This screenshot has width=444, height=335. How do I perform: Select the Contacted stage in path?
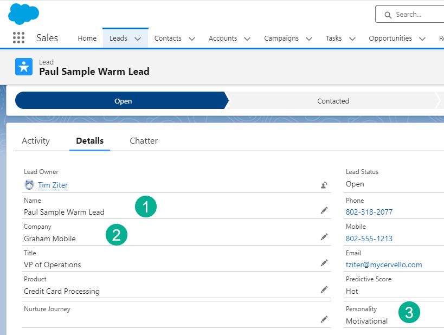(x=333, y=101)
